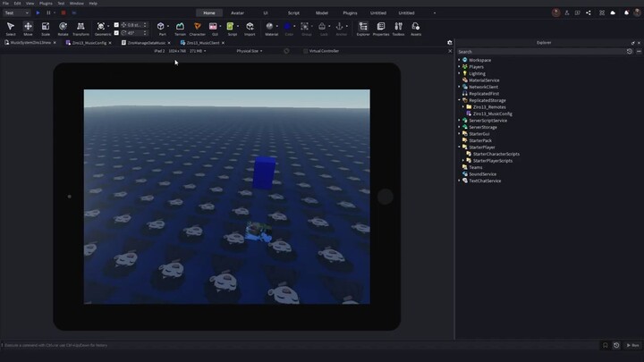Click the viewport settings gear icon
The image size is (644, 362).
450,43
